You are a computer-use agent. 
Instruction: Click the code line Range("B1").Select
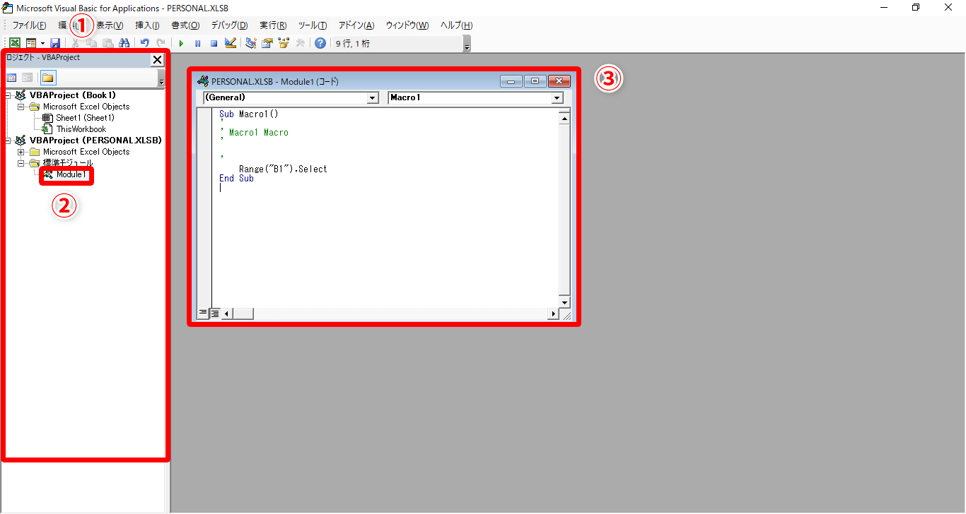click(283, 169)
